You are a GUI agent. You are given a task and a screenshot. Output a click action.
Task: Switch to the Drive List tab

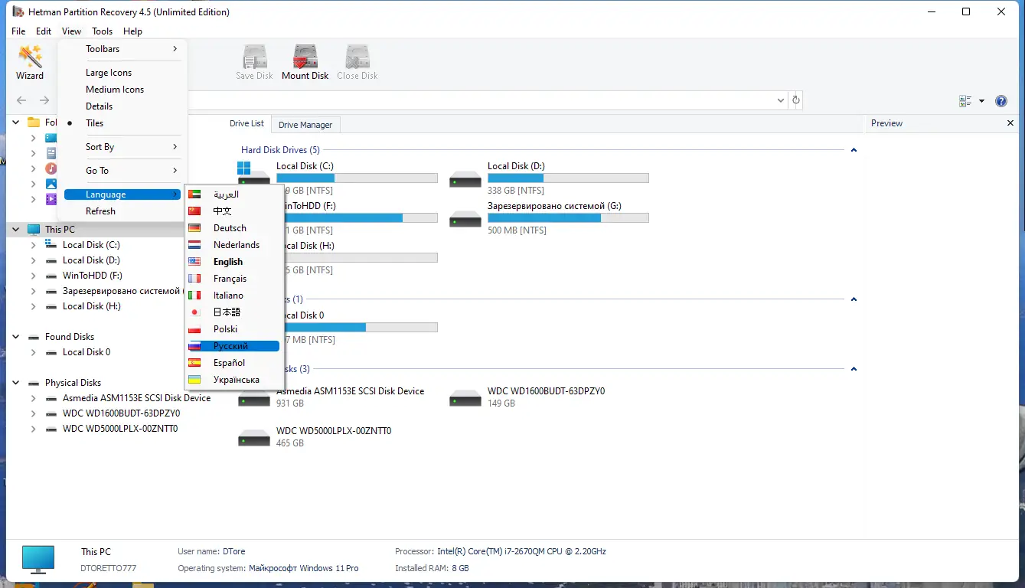click(246, 123)
